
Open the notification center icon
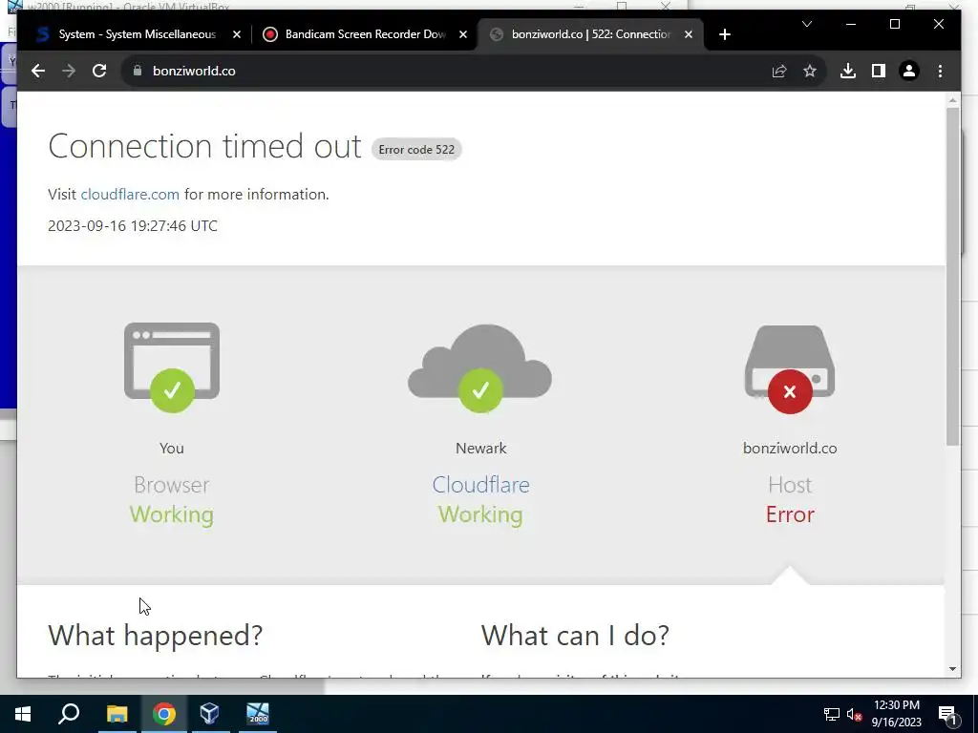[x=947, y=714]
